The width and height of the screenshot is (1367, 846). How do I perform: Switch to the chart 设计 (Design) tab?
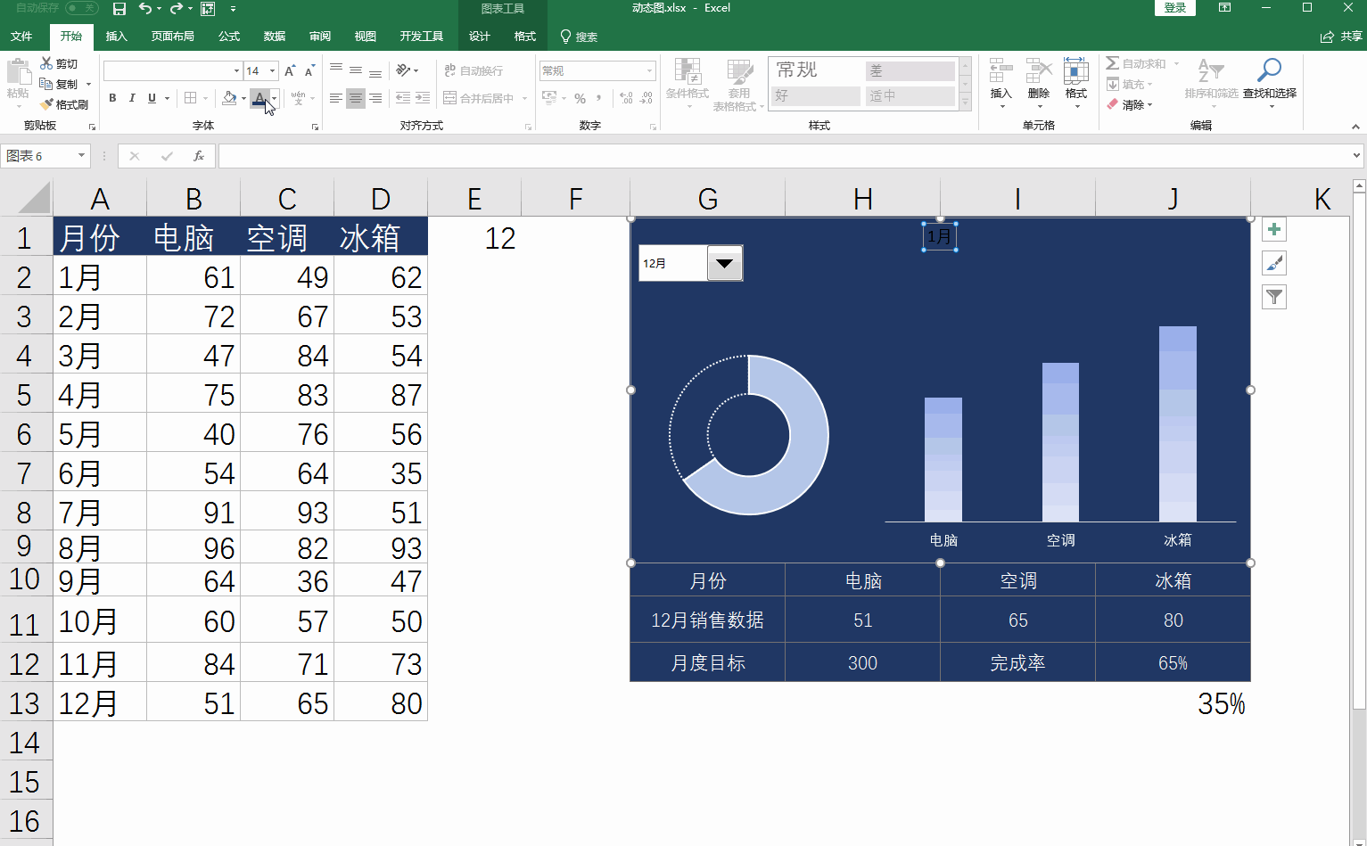pos(480,37)
